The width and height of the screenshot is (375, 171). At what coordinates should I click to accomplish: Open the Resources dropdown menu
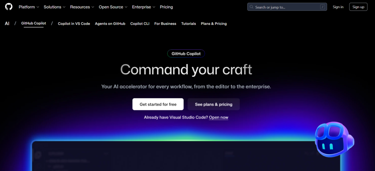82,7
